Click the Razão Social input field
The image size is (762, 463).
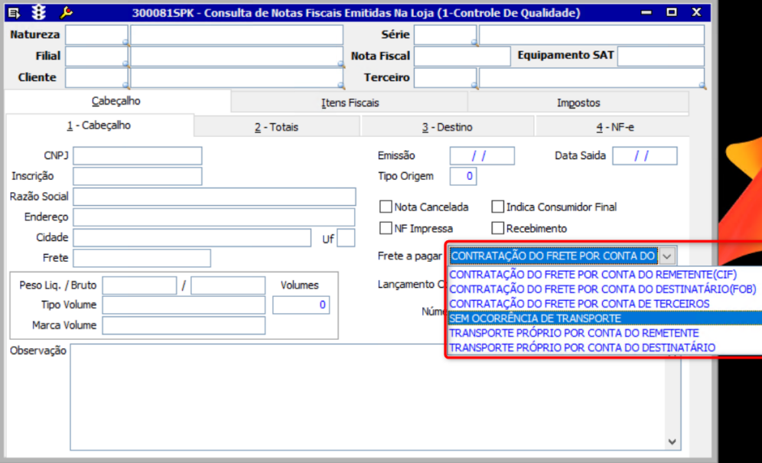coord(214,197)
